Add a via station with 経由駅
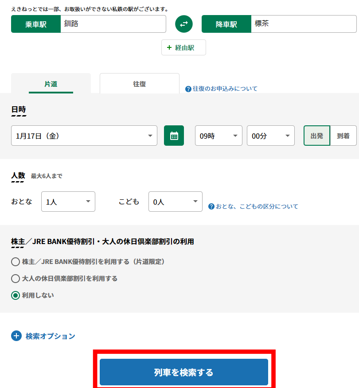 pyautogui.click(x=183, y=47)
